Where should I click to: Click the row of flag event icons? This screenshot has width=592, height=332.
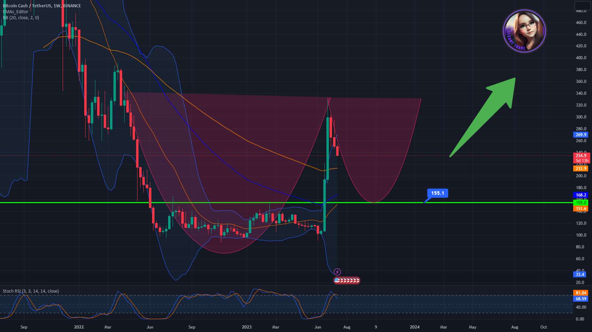click(347, 280)
